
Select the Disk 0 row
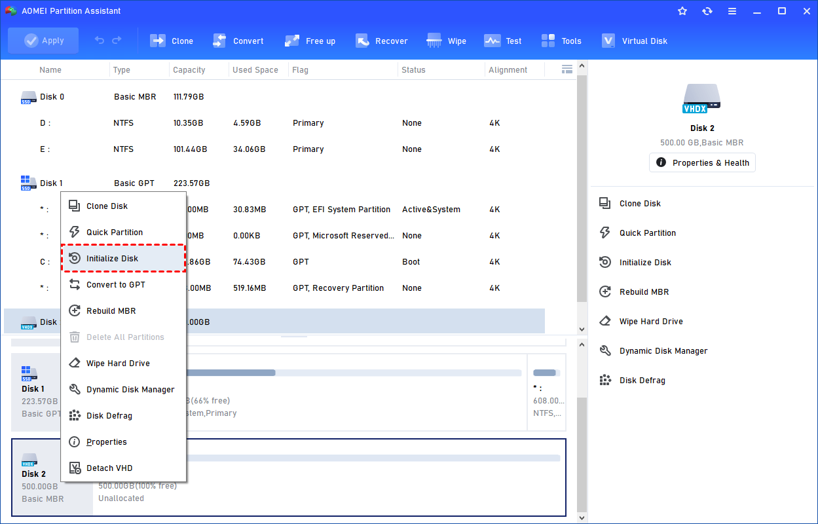pyautogui.click(x=274, y=96)
